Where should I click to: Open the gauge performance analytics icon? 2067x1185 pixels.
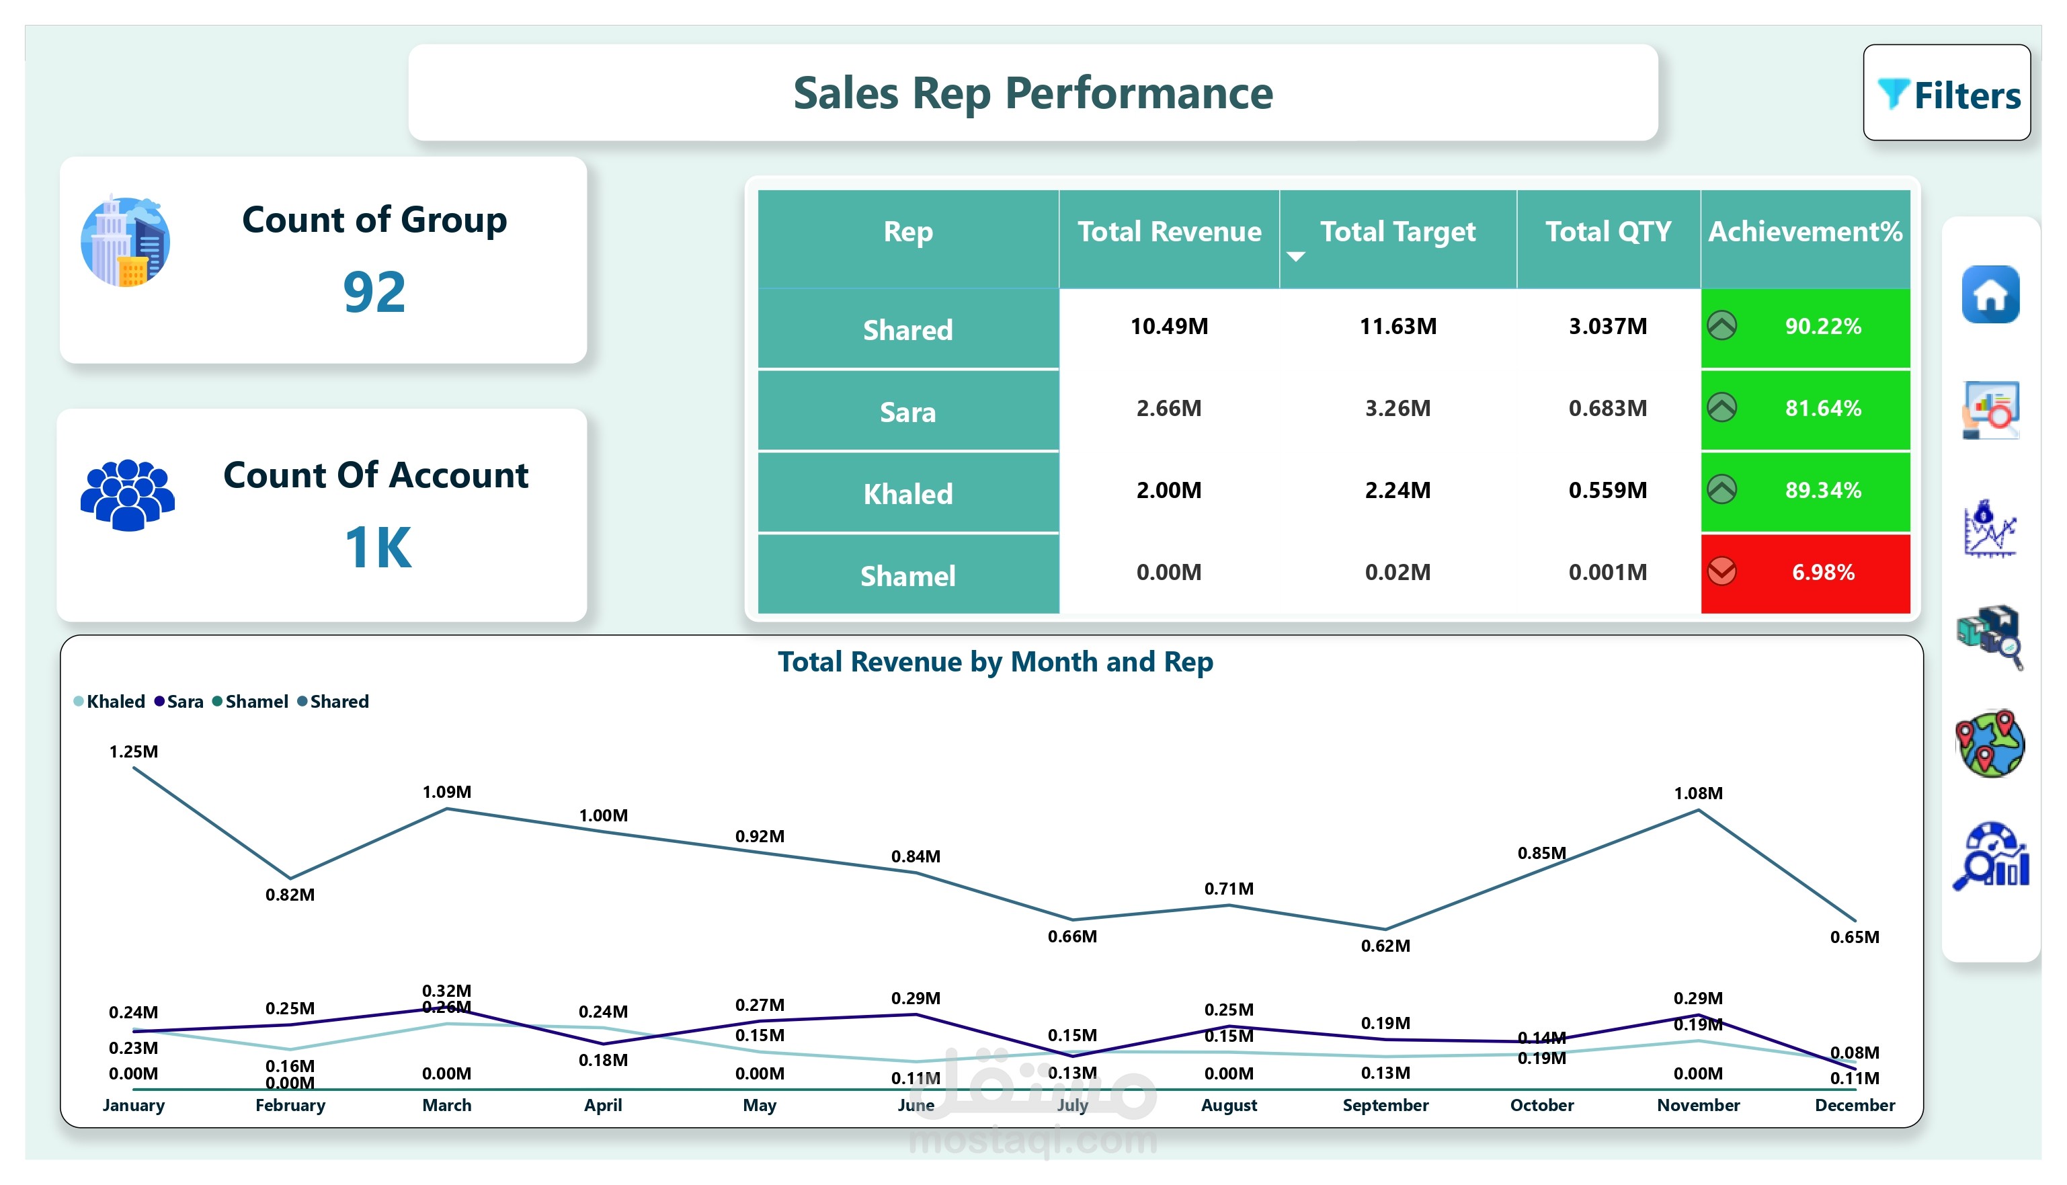[x=1990, y=856]
